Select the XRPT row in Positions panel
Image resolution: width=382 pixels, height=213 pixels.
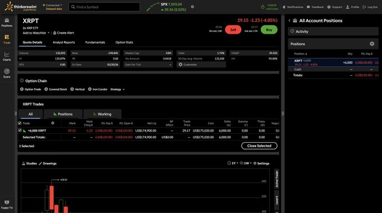tap(333, 62)
